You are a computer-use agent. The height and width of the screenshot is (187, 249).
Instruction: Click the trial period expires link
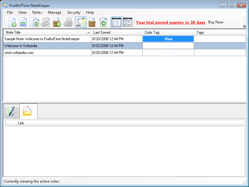coord(171,22)
